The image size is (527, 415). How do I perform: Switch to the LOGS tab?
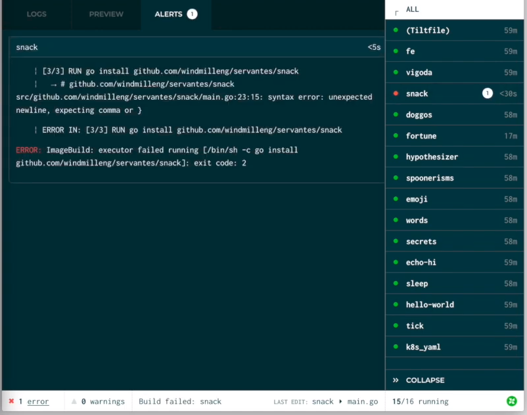[37, 14]
